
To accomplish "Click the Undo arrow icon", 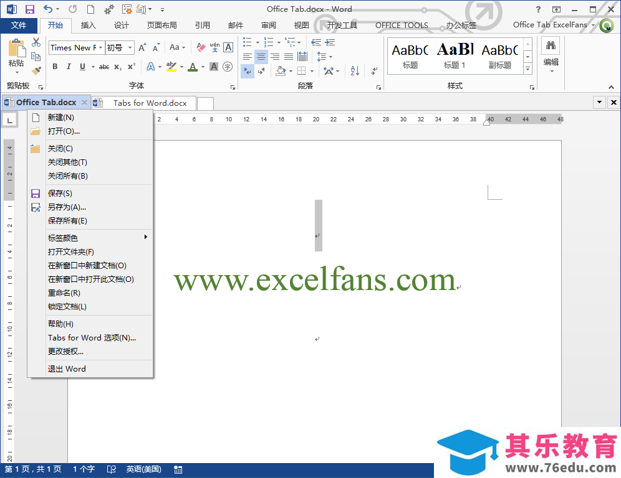I will tap(48, 9).
